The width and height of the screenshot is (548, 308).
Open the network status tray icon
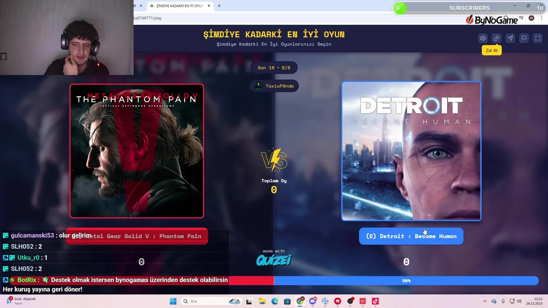[x=512, y=301]
